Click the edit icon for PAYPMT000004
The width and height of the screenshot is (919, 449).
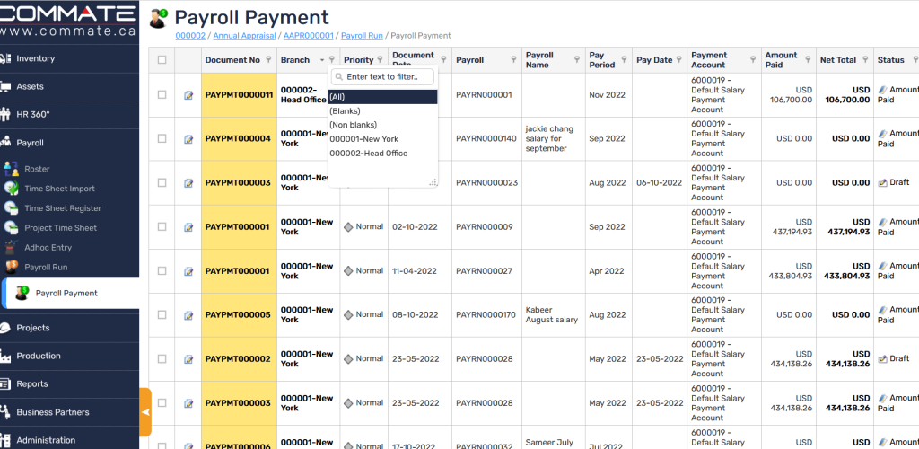pyautogui.click(x=188, y=139)
